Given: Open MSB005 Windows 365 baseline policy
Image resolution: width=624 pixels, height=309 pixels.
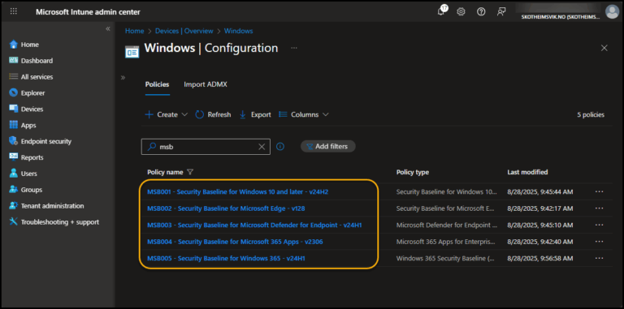Looking at the screenshot, I should coord(226,258).
